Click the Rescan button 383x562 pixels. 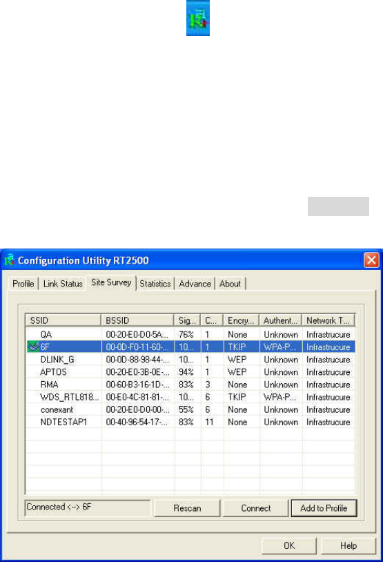coord(187,508)
